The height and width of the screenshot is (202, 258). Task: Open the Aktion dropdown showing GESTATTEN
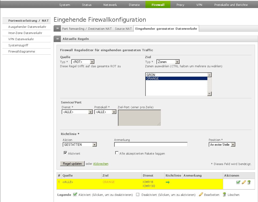[x=80, y=145]
